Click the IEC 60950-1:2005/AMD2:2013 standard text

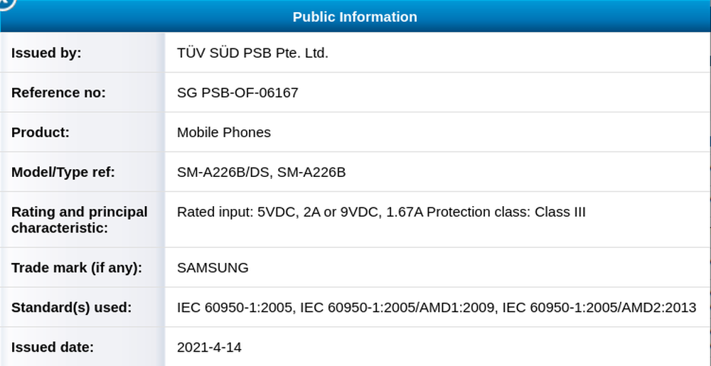coord(599,308)
